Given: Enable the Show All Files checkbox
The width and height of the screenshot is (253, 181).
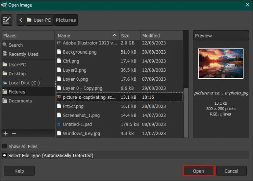Looking at the screenshot, I should 4,146.
